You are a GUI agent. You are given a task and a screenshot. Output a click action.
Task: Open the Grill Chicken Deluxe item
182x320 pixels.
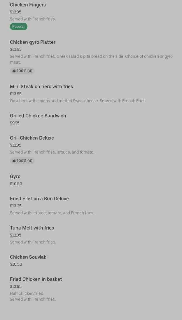[x=32, y=138]
